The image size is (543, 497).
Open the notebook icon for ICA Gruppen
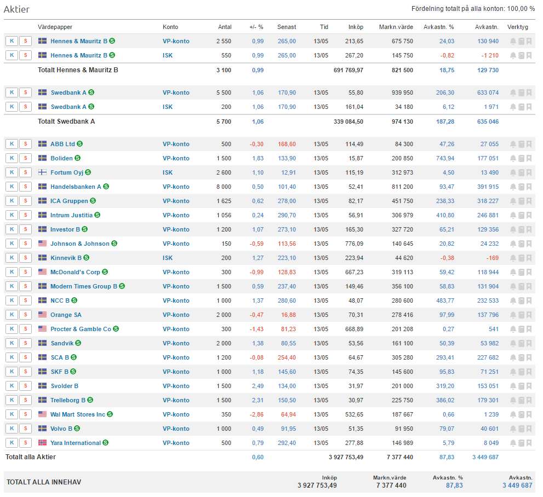pos(521,201)
